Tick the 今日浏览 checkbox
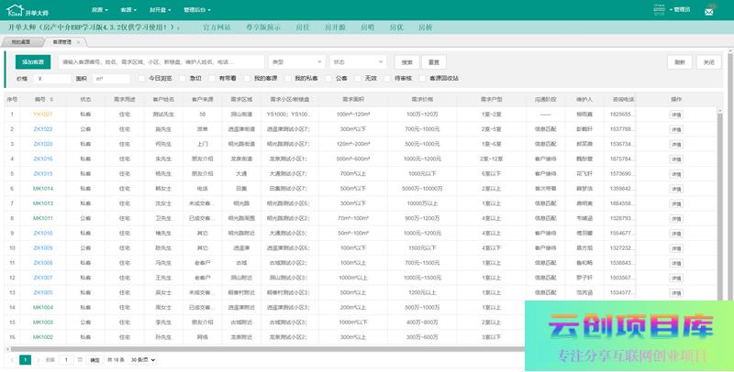Image resolution: width=734 pixels, height=372 pixels. [142, 79]
